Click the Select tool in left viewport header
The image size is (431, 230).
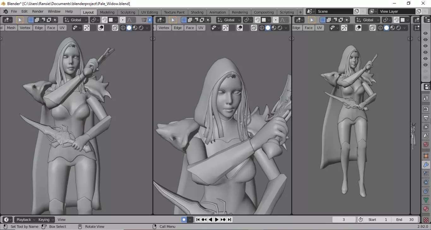(20, 20)
